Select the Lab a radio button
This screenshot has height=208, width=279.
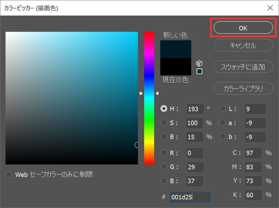222,123
